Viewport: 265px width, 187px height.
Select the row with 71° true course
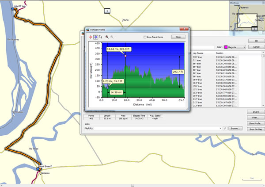pos(197,61)
